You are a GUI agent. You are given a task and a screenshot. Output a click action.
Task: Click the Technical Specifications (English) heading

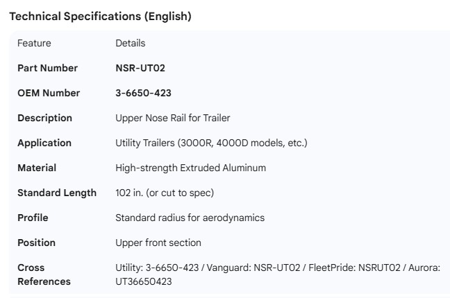[x=100, y=17]
